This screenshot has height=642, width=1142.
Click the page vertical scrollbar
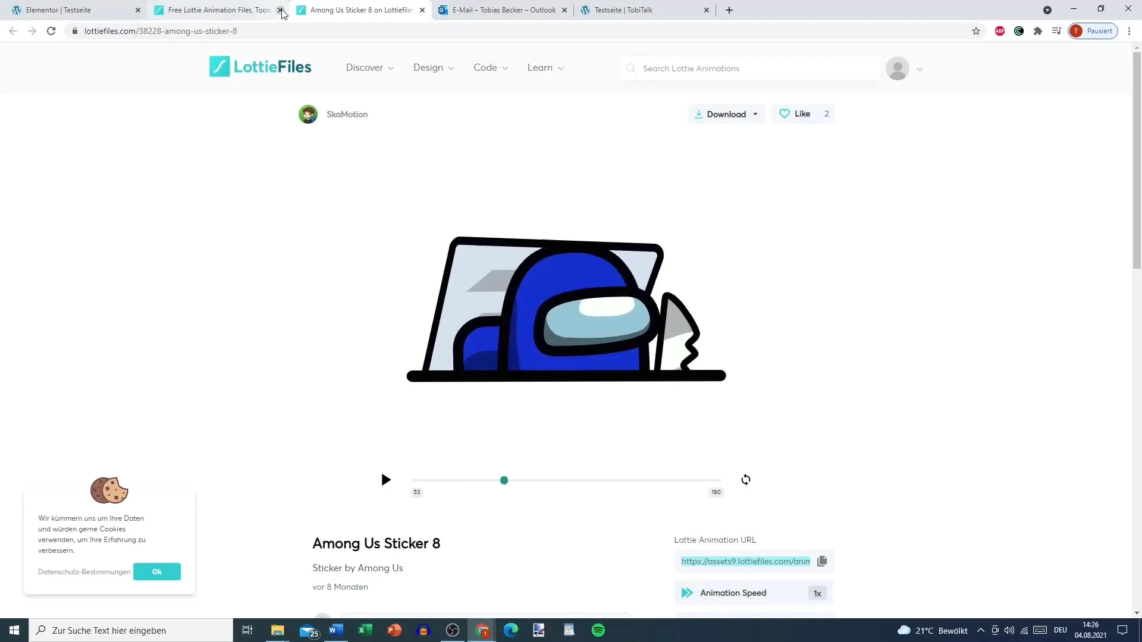[x=1137, y=160]
